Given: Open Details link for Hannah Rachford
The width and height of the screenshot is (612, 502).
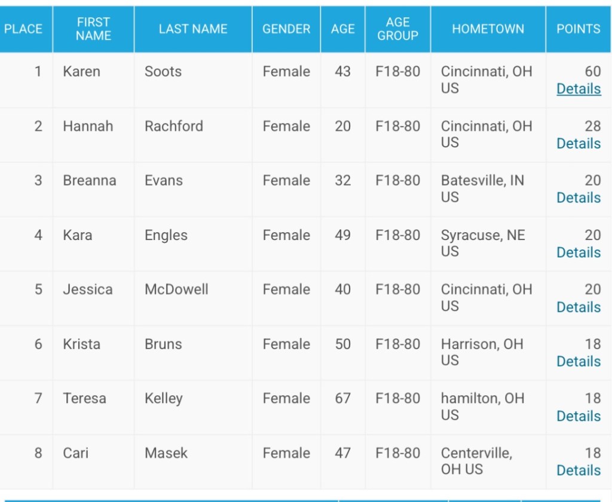Looking at the screenshot, I should (578, 143).
